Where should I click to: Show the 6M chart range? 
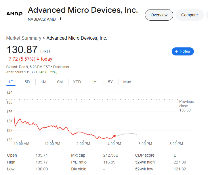tap(60, 82)
